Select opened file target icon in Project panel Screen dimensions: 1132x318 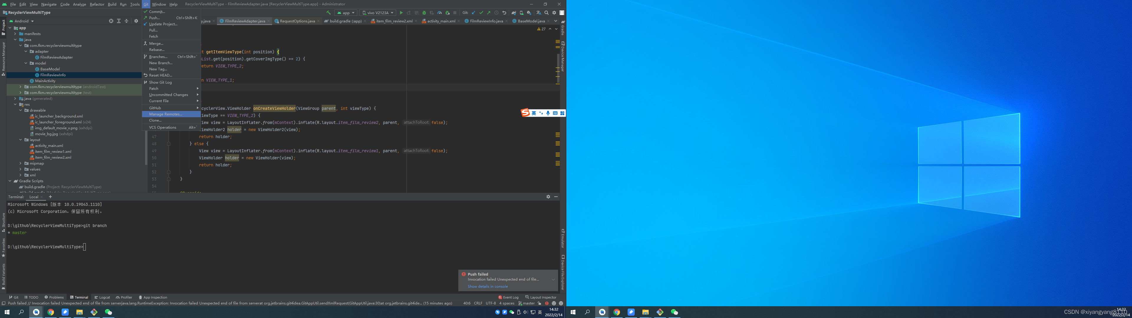pyautogui.click(x=111, y=21)
